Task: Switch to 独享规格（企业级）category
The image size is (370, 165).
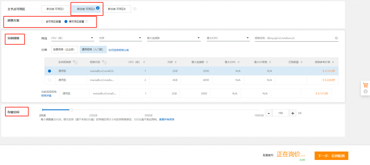Action: [64, 50]
